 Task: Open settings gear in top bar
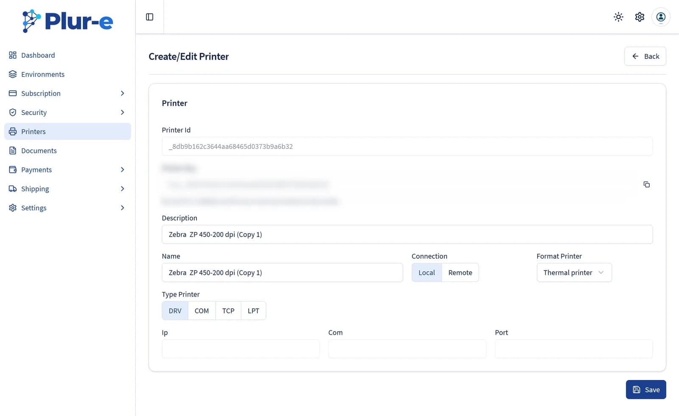(640, 17)
